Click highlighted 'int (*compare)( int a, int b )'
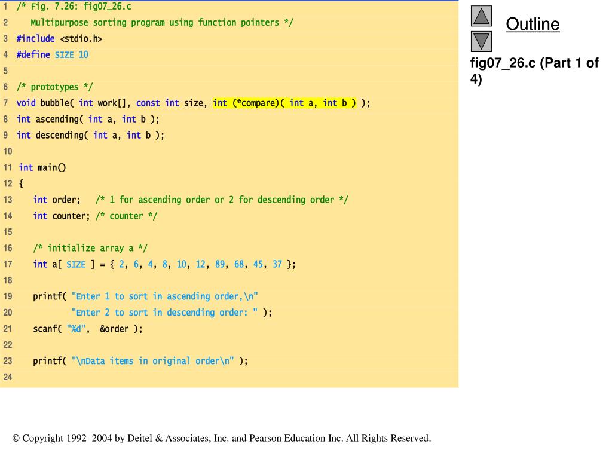 click(284, 103)
